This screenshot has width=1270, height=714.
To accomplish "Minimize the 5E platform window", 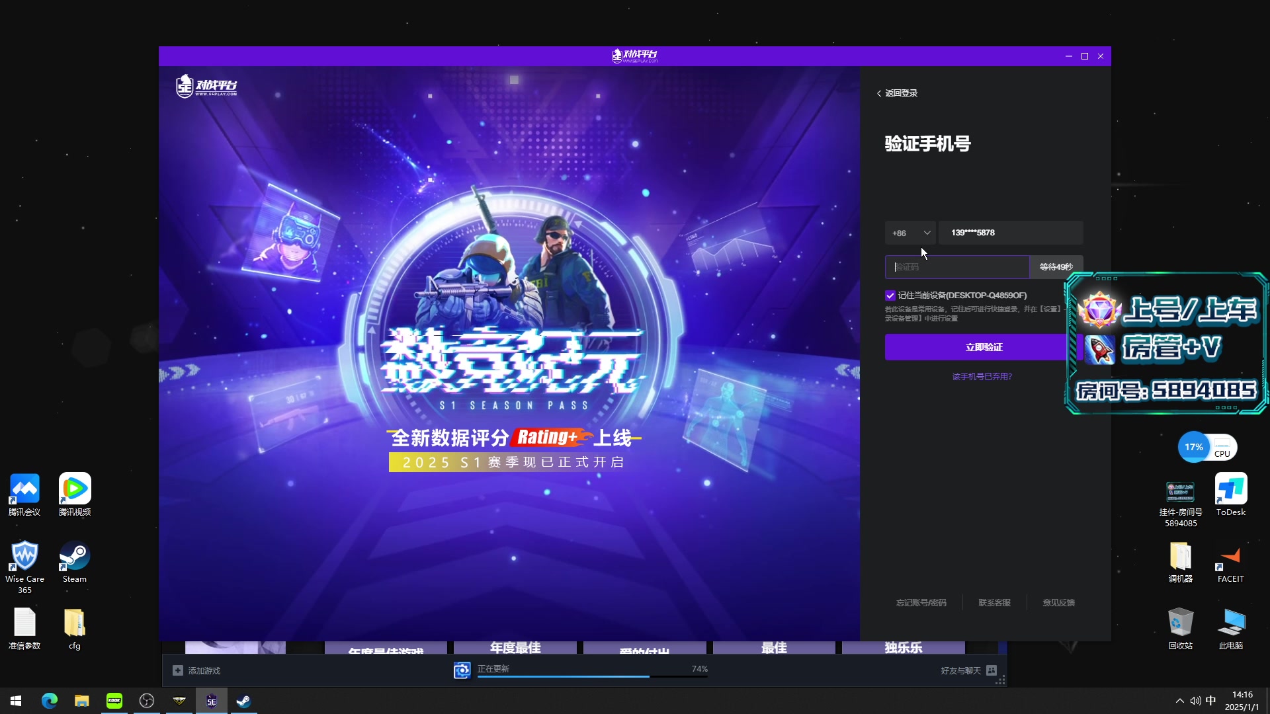I will pos(1069,56).
